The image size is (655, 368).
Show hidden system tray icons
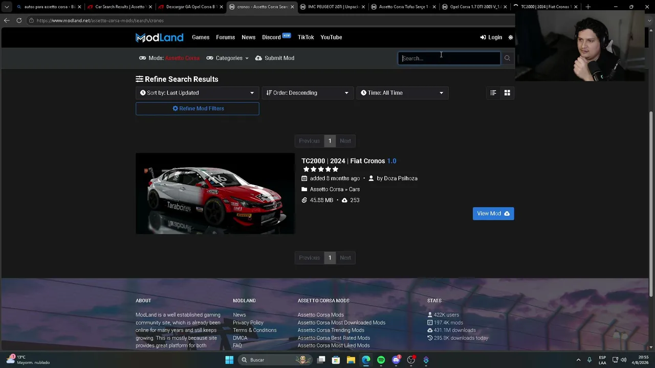(x=578, y=360)
